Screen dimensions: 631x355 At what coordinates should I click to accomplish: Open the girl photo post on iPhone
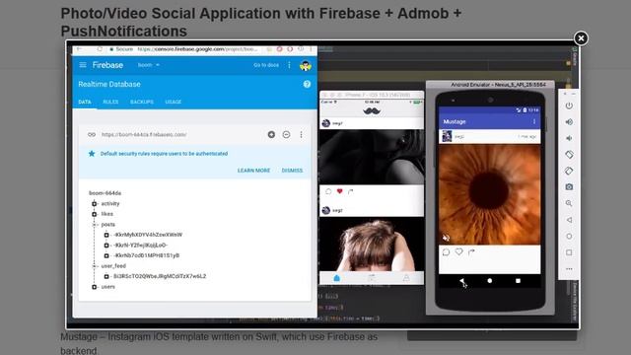[x=372, y=245]
